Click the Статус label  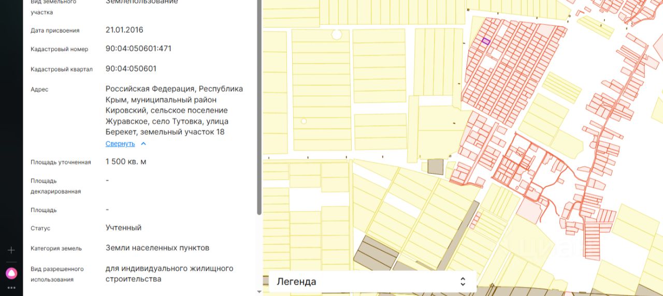pos(40,228)
